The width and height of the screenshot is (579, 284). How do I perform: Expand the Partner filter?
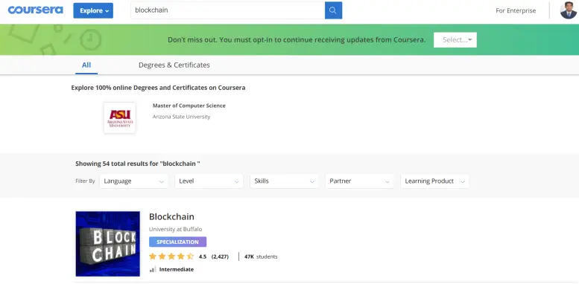[360, 181]
